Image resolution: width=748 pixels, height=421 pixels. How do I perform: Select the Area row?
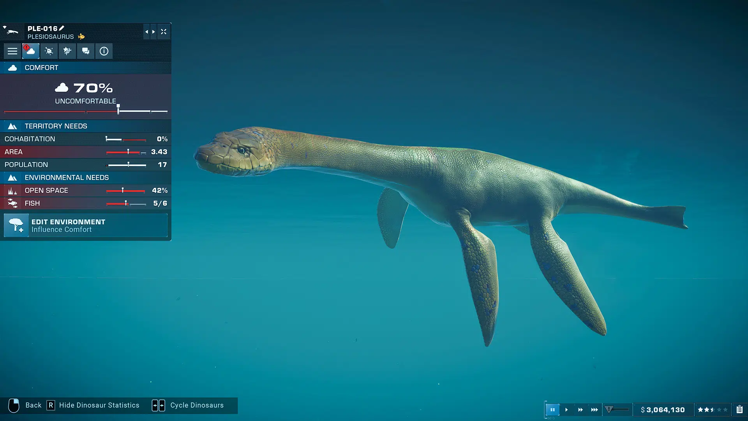86,152
